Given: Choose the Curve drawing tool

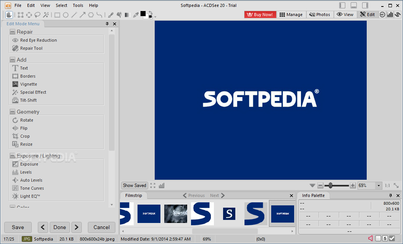Looking at the screenshot, I should pos(99,15).
